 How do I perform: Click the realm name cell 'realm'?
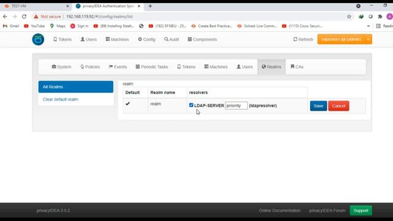pyautogui.click(x=155, y=104)
